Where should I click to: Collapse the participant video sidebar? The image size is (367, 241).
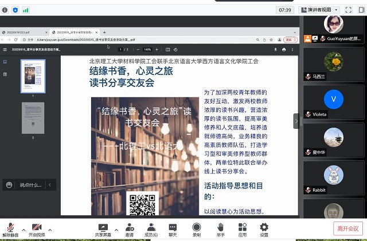click(296, 121)
